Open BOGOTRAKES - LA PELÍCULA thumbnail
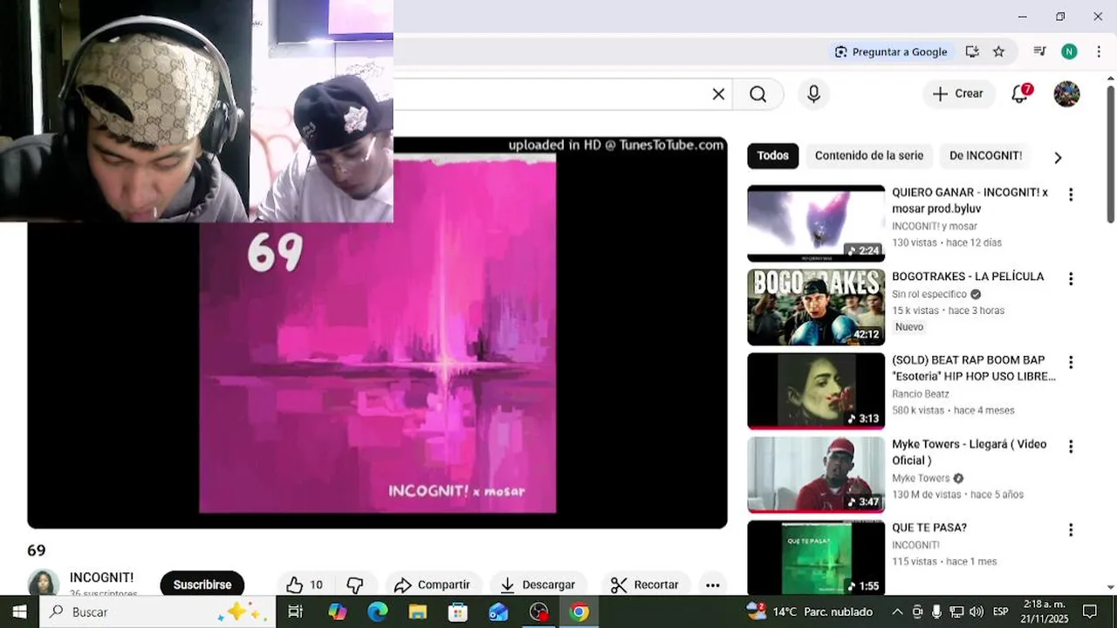 [x=816, y=307]
